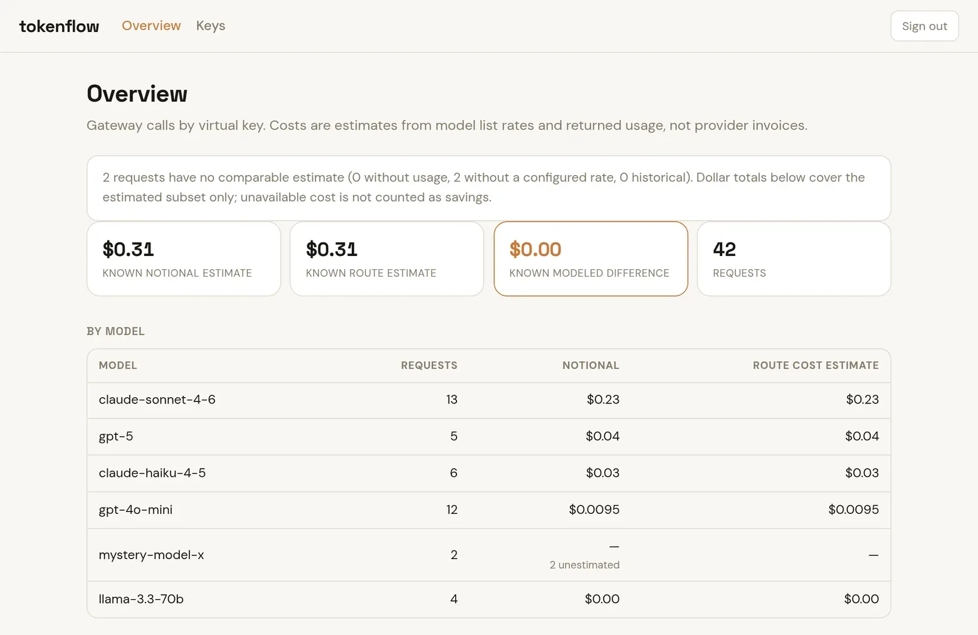Click the '2 unestimated' note
Viewport: 978px width, 635px height.
tap(584, 565)
